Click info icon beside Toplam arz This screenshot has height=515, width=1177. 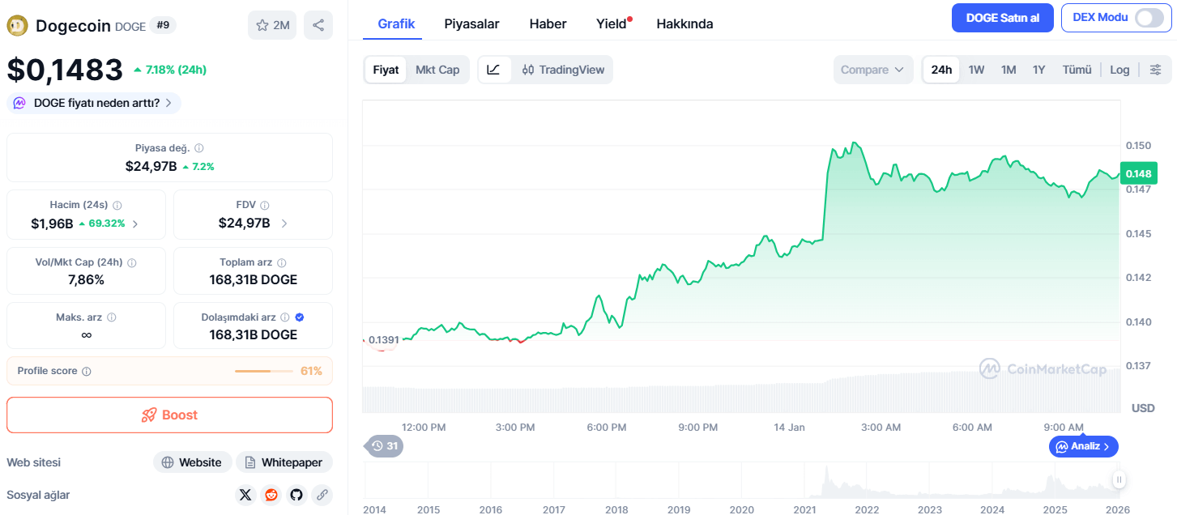(x=282, y=262)
